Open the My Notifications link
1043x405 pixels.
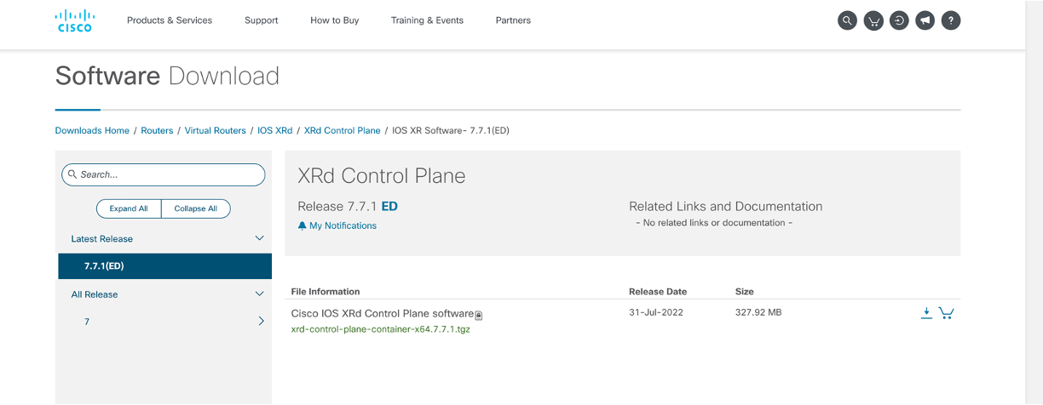(x=337, y=225)
